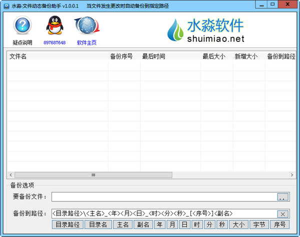300x237 pixels.
Task: Insert the 大小 tag
Action: pyautogui.click(x=238, y=225)
